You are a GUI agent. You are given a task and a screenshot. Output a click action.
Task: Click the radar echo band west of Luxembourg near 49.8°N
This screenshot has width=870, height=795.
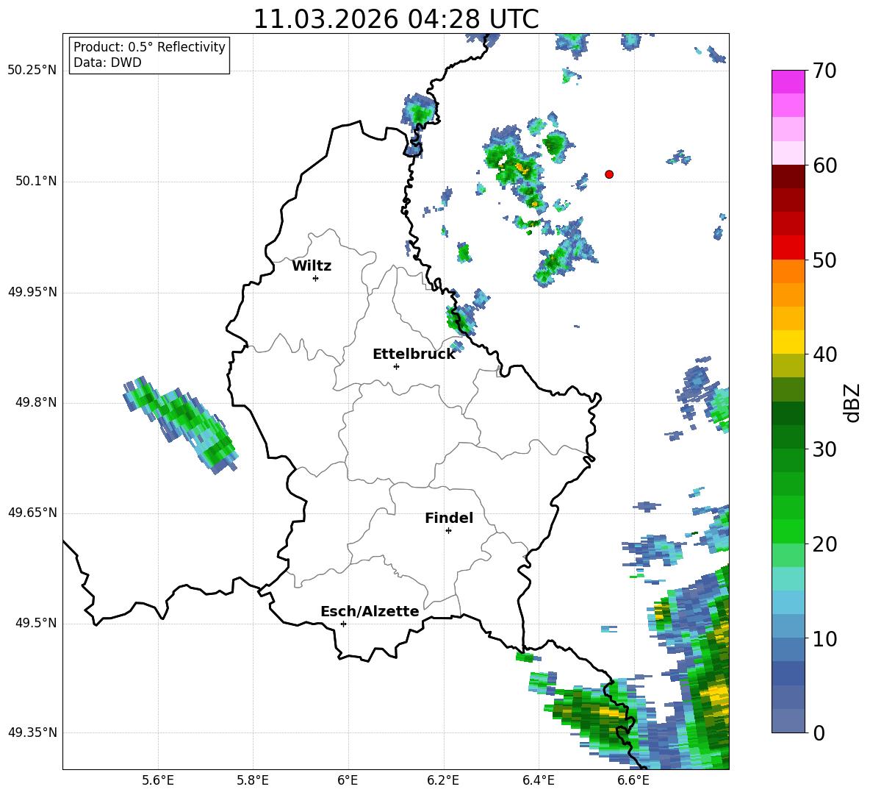point(180,424)
